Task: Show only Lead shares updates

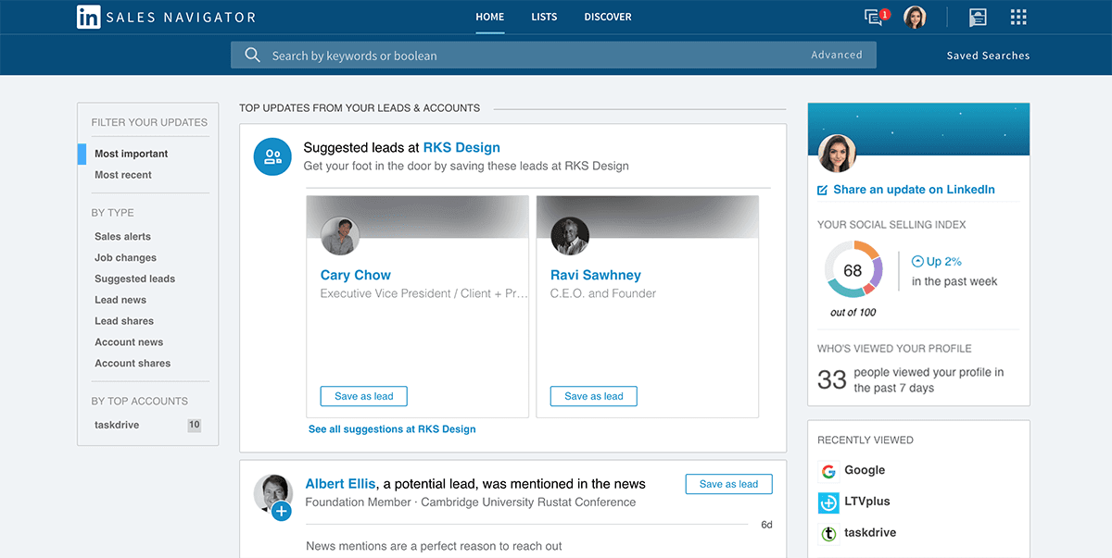Action: (124, 321)
